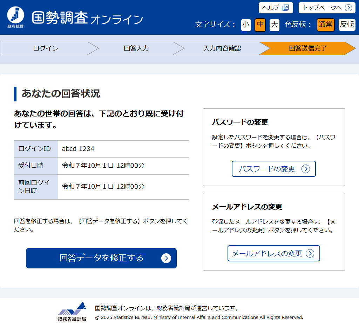The height and width of the screenshot is (327, 359).
Task: Click the 総務省統計局 footer logo
Action: [x=72, y=312]
